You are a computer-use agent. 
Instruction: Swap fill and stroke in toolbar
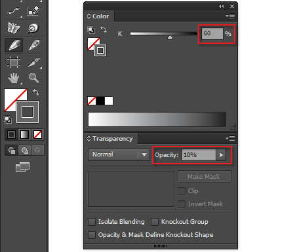pyautogui.click(x=36, y=92)
